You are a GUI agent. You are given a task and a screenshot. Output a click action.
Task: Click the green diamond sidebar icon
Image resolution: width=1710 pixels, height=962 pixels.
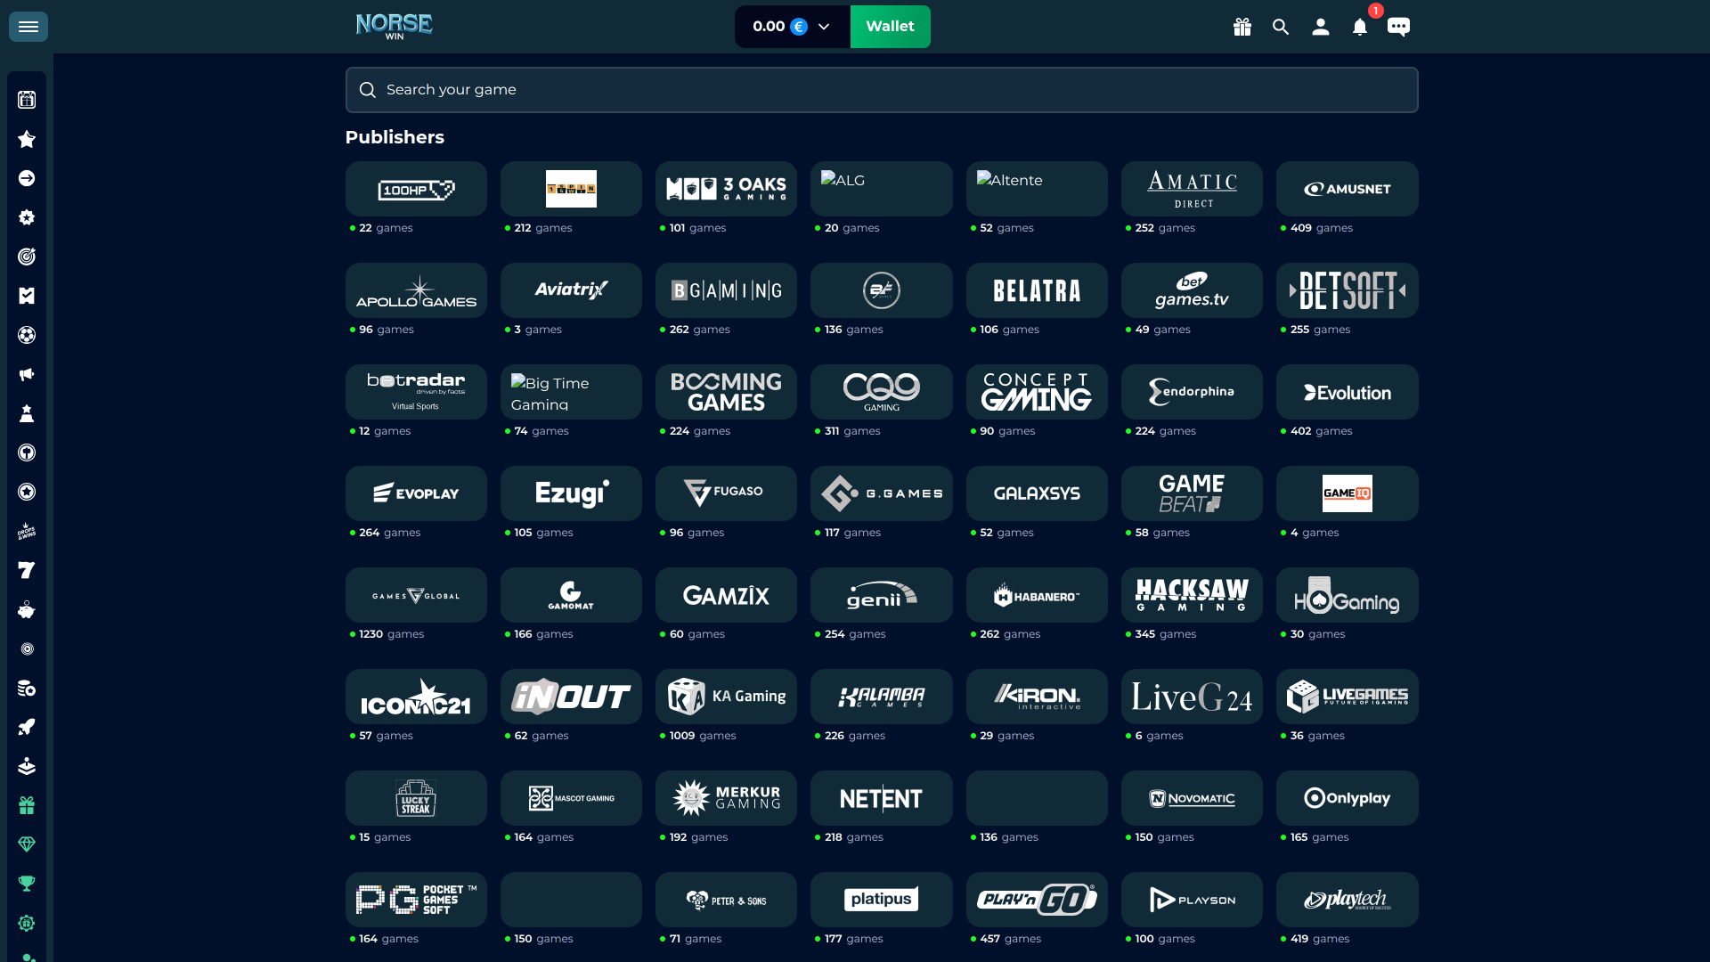pyautogui.click(x=27, y=844)
